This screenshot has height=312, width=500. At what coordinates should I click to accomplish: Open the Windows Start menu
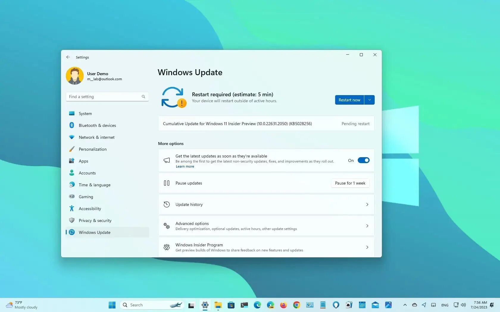tap(112, 305)
